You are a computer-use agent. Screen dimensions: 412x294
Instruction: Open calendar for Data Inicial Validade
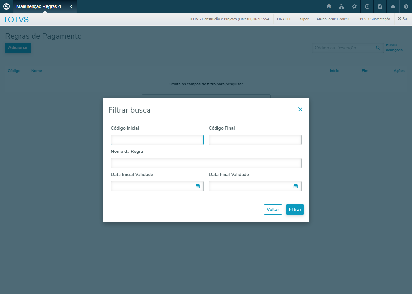click(198, 186)
